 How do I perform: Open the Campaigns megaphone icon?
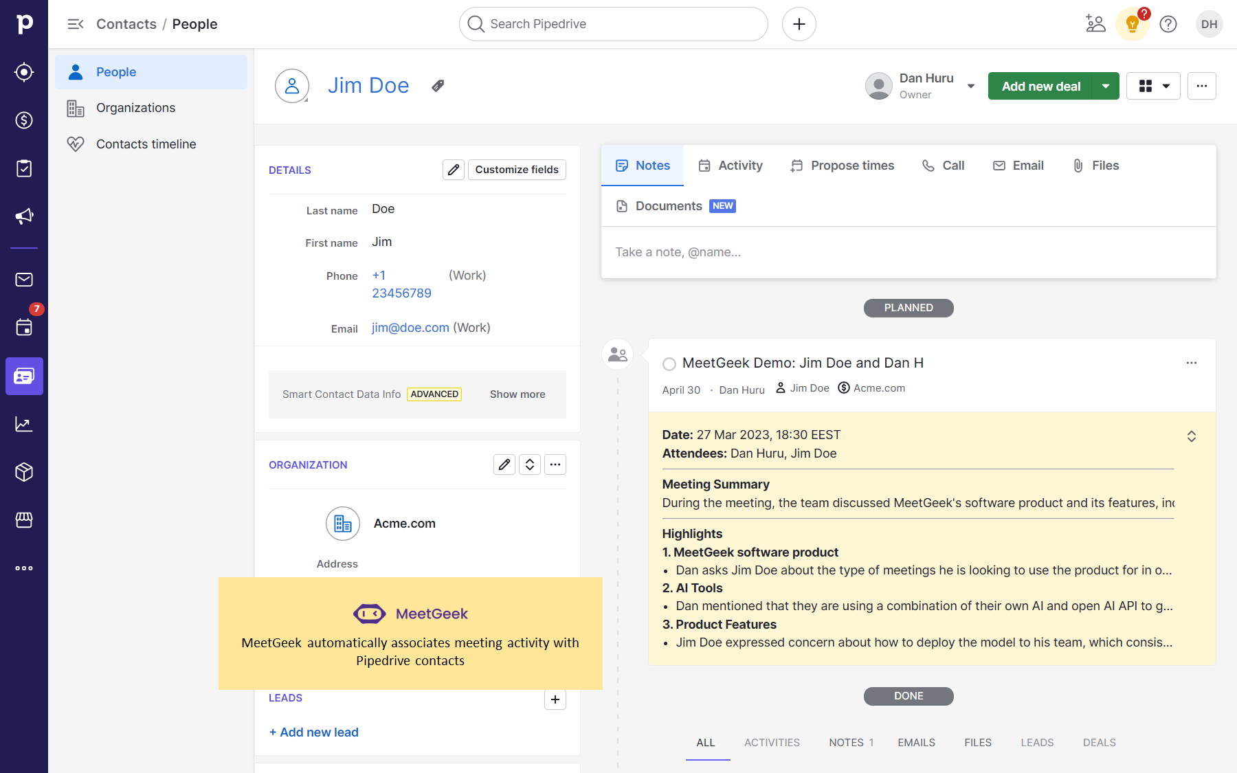coord(24,216)
